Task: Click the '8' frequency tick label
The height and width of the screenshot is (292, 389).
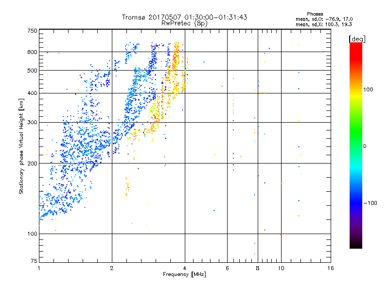Action: [258, 268]
